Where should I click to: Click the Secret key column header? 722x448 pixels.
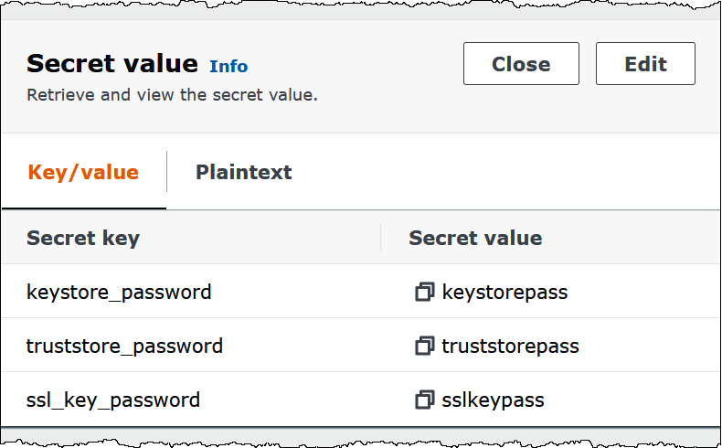point(83,239)
